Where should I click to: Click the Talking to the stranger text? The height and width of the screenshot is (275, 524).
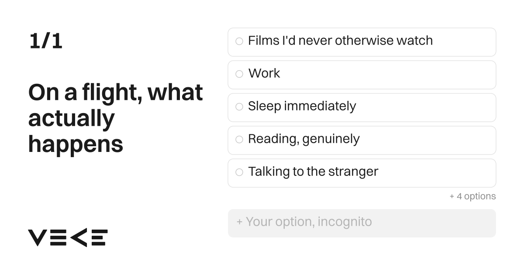pyautogui.click(x=313, y=172)
